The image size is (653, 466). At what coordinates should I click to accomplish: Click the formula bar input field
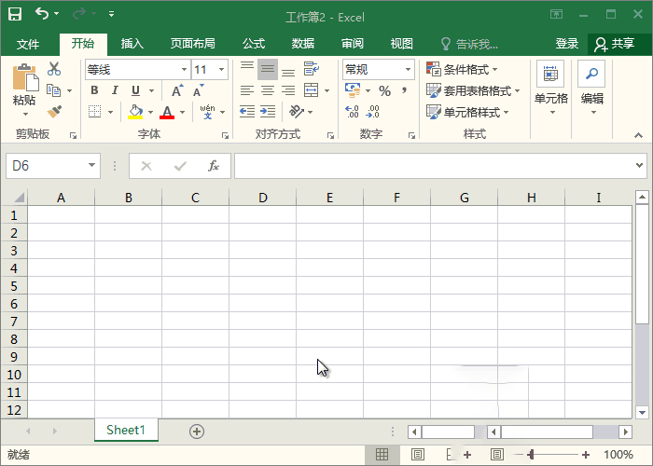click(433, 166)
